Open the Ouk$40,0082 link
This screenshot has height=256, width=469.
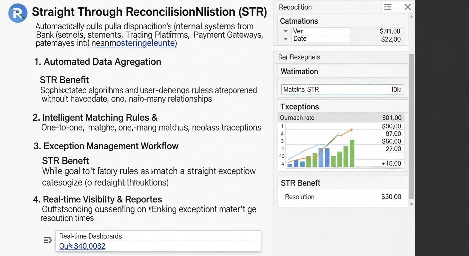[x=82, y=246]
